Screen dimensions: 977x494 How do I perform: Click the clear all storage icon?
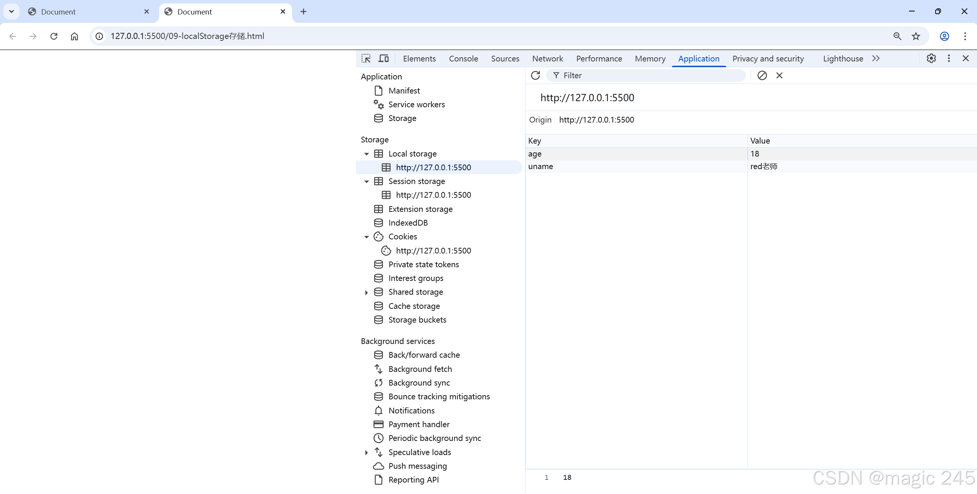762,76
